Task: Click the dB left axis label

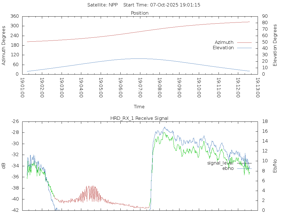Action: (x=4, y=166)
